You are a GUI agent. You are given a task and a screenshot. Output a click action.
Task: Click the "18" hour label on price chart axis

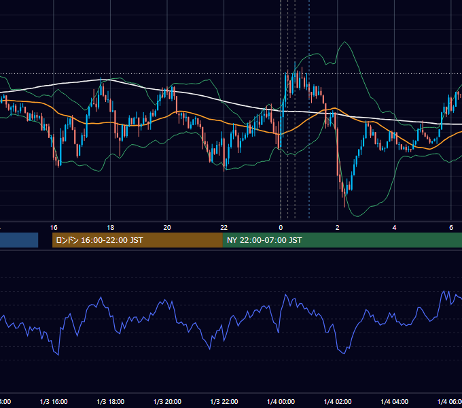click(x=111, y=228)
